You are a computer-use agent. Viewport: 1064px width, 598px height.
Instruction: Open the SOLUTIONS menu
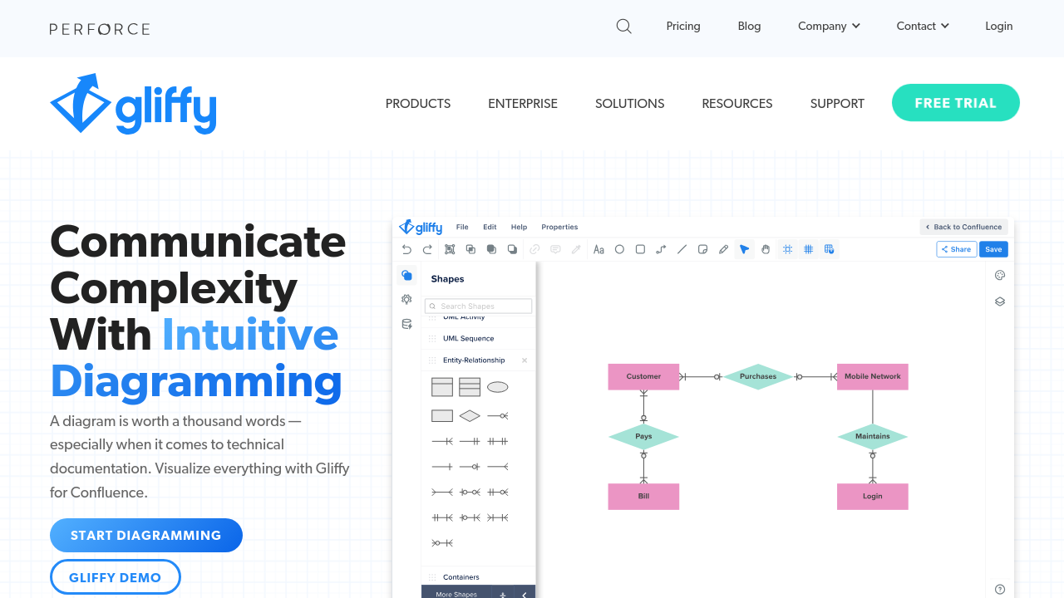tap(630, 104)
